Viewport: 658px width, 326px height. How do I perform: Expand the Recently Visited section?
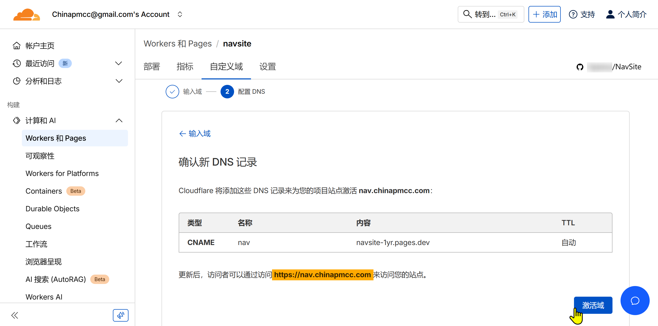click(x=119, y=63)
